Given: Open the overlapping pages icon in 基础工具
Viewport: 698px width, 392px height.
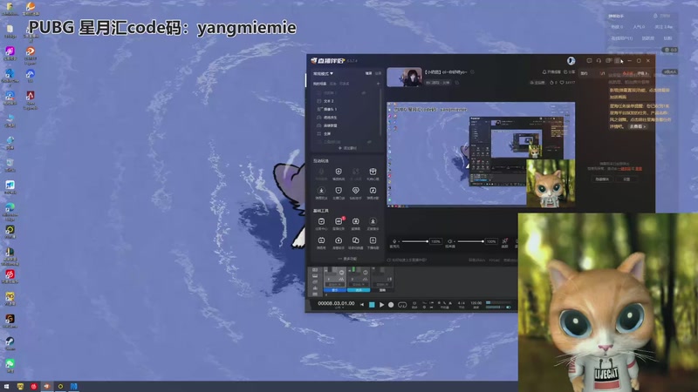Looking at the screenshot, I should click(x=355, y=240).
